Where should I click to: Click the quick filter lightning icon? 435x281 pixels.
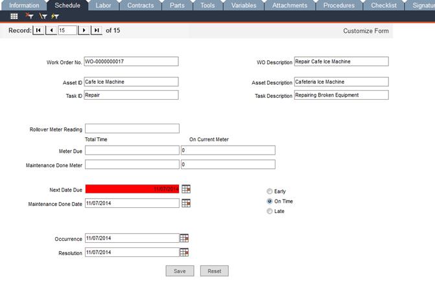point(55,16)
